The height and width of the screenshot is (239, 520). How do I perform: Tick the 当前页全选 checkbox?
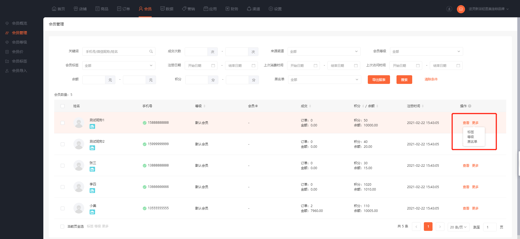[x=62, y=227]
